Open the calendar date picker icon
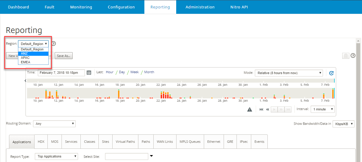The width and height of the screenshot is (362, 162). coord(89,72)
